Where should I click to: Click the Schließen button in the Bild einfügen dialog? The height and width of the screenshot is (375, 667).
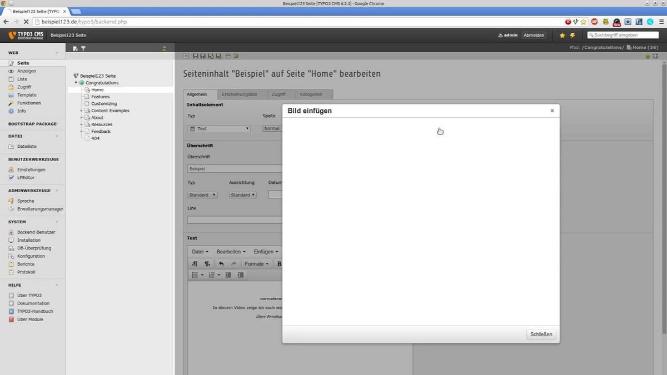click(541, 334)
